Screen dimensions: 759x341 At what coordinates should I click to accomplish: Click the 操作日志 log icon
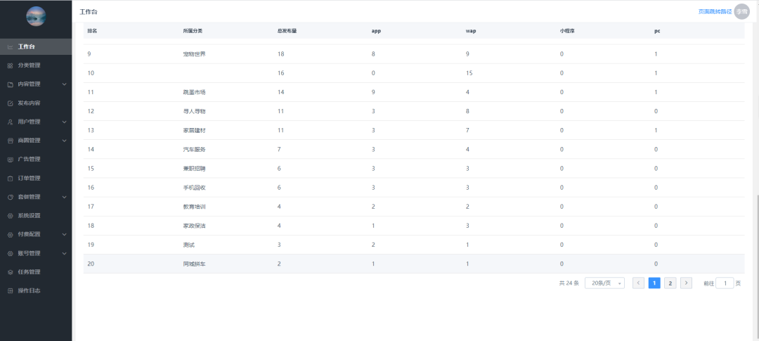pyautogui.click(x=10, y=291)
